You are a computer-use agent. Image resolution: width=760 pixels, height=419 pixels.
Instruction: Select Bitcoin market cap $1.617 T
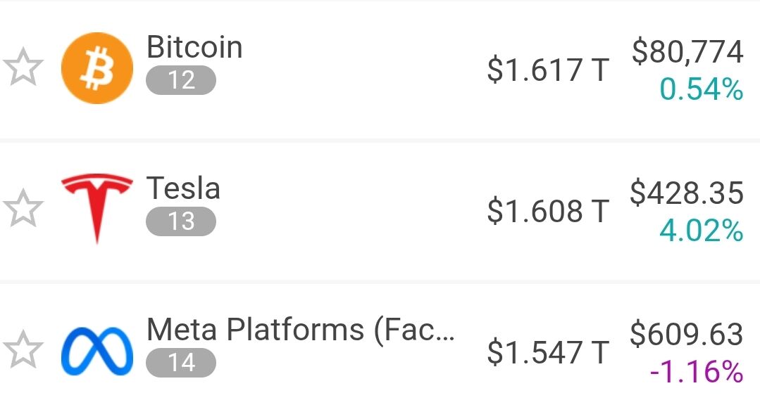[x=548, y=70]
